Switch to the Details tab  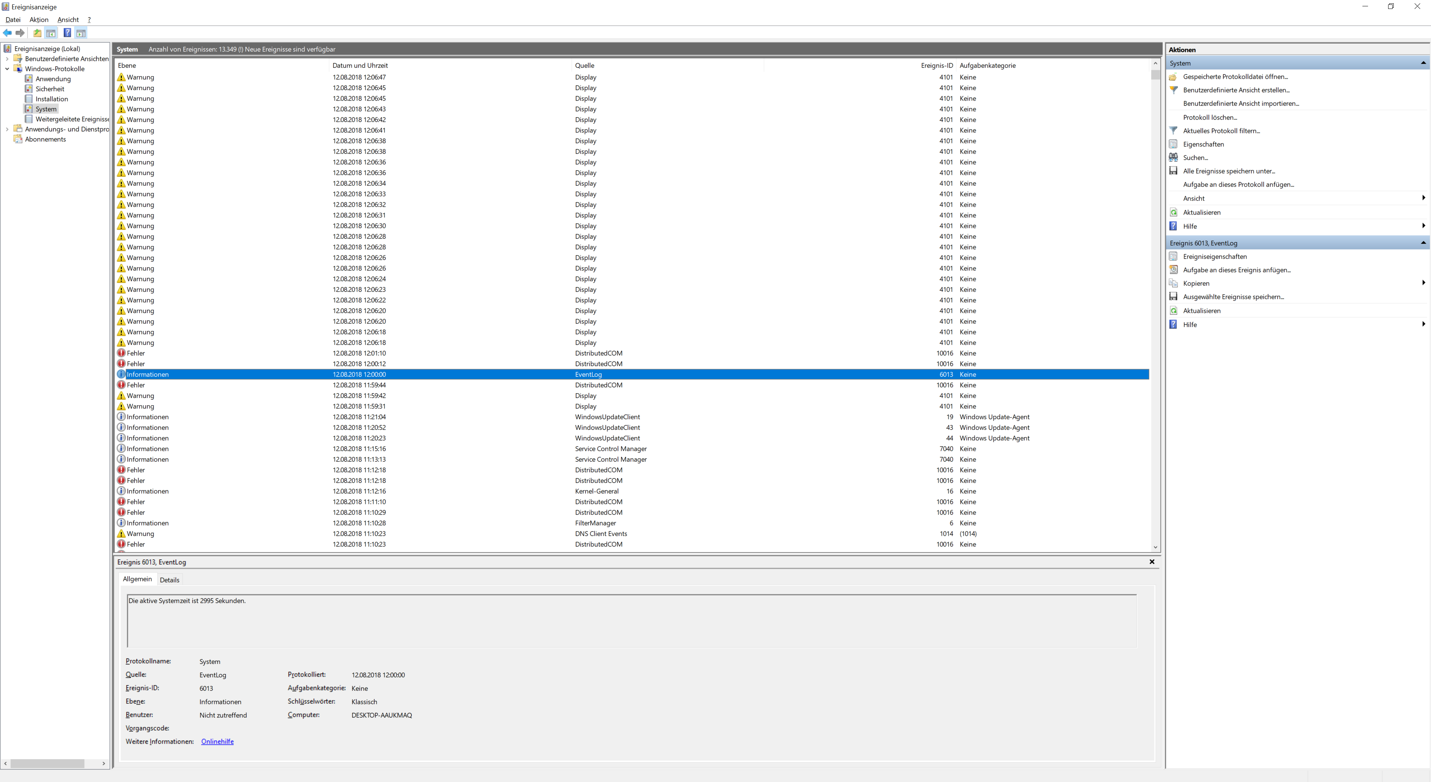[170, 580]
